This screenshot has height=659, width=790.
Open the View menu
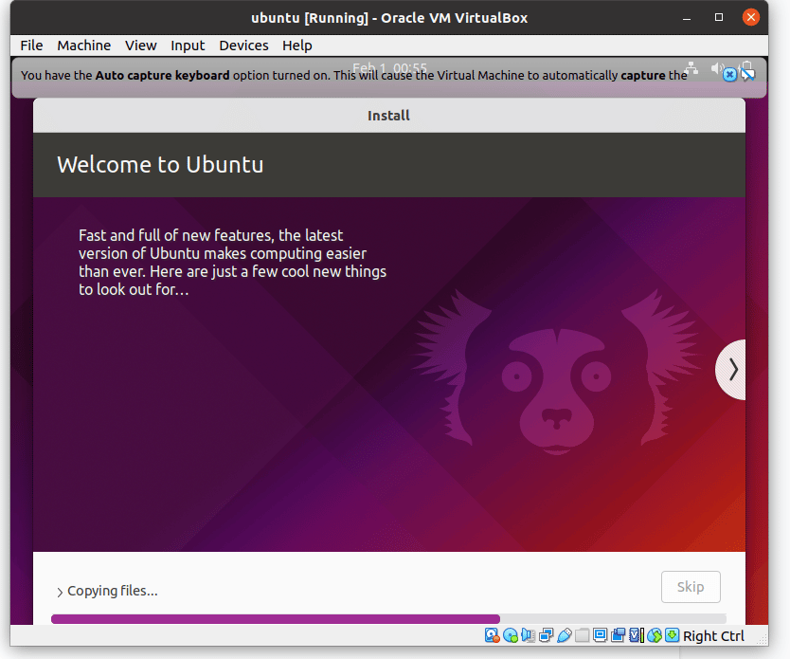click(x=140, y=46)
